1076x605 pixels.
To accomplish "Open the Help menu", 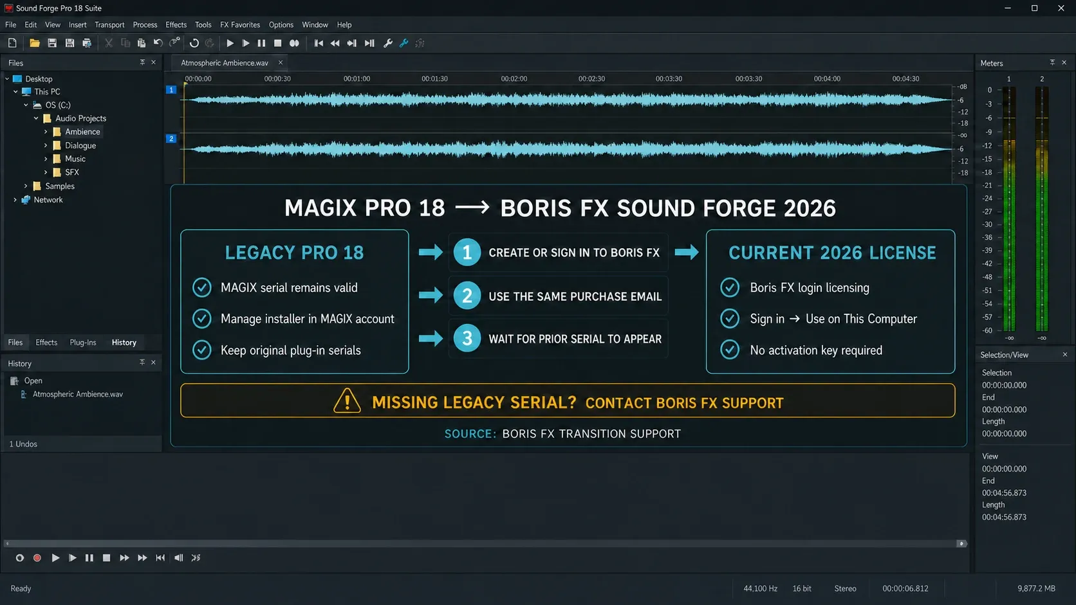I will (344, 24).
